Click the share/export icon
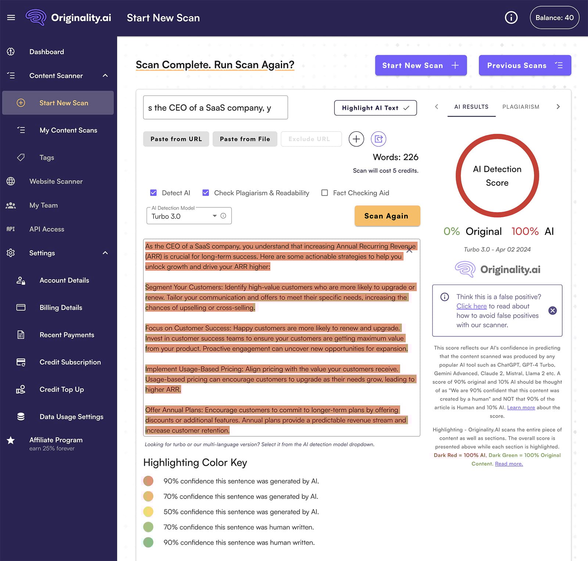The height and width of the screenshot is (561, 588). tap(379, 139)
